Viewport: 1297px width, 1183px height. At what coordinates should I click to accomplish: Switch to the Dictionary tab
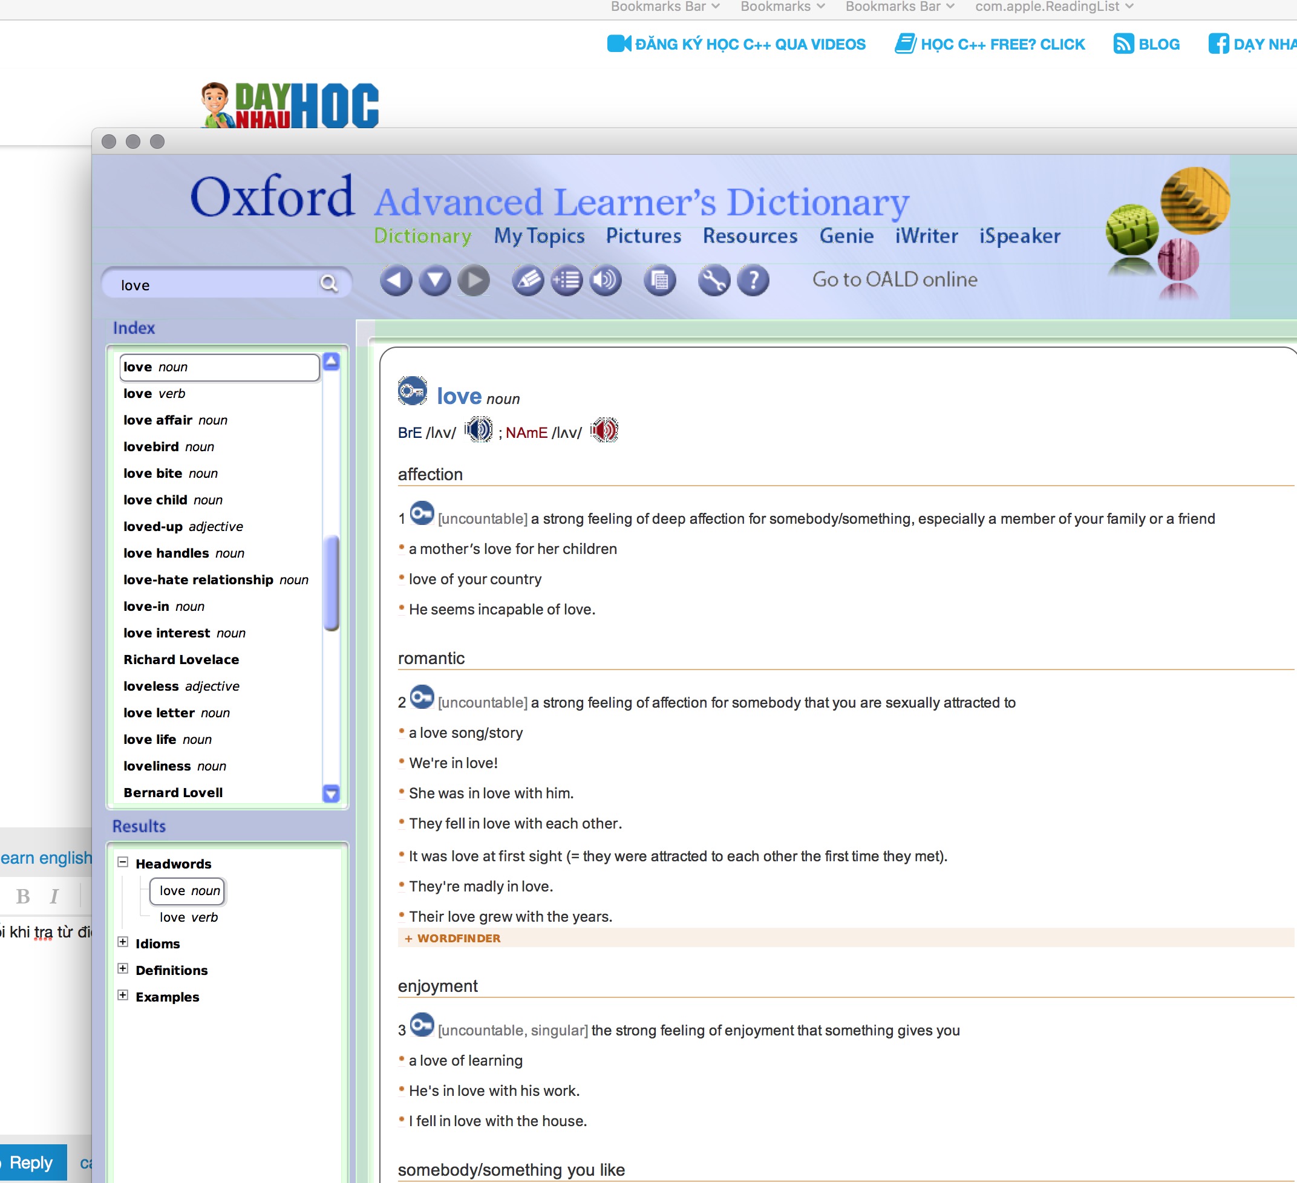click(423, 236)
